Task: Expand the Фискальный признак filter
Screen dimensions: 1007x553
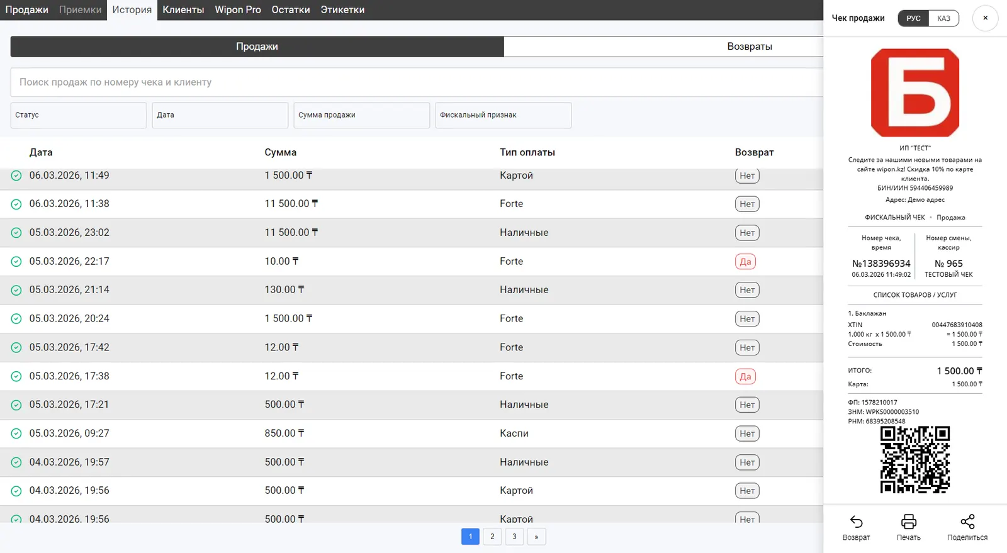Action: click(x=503, y=115)
